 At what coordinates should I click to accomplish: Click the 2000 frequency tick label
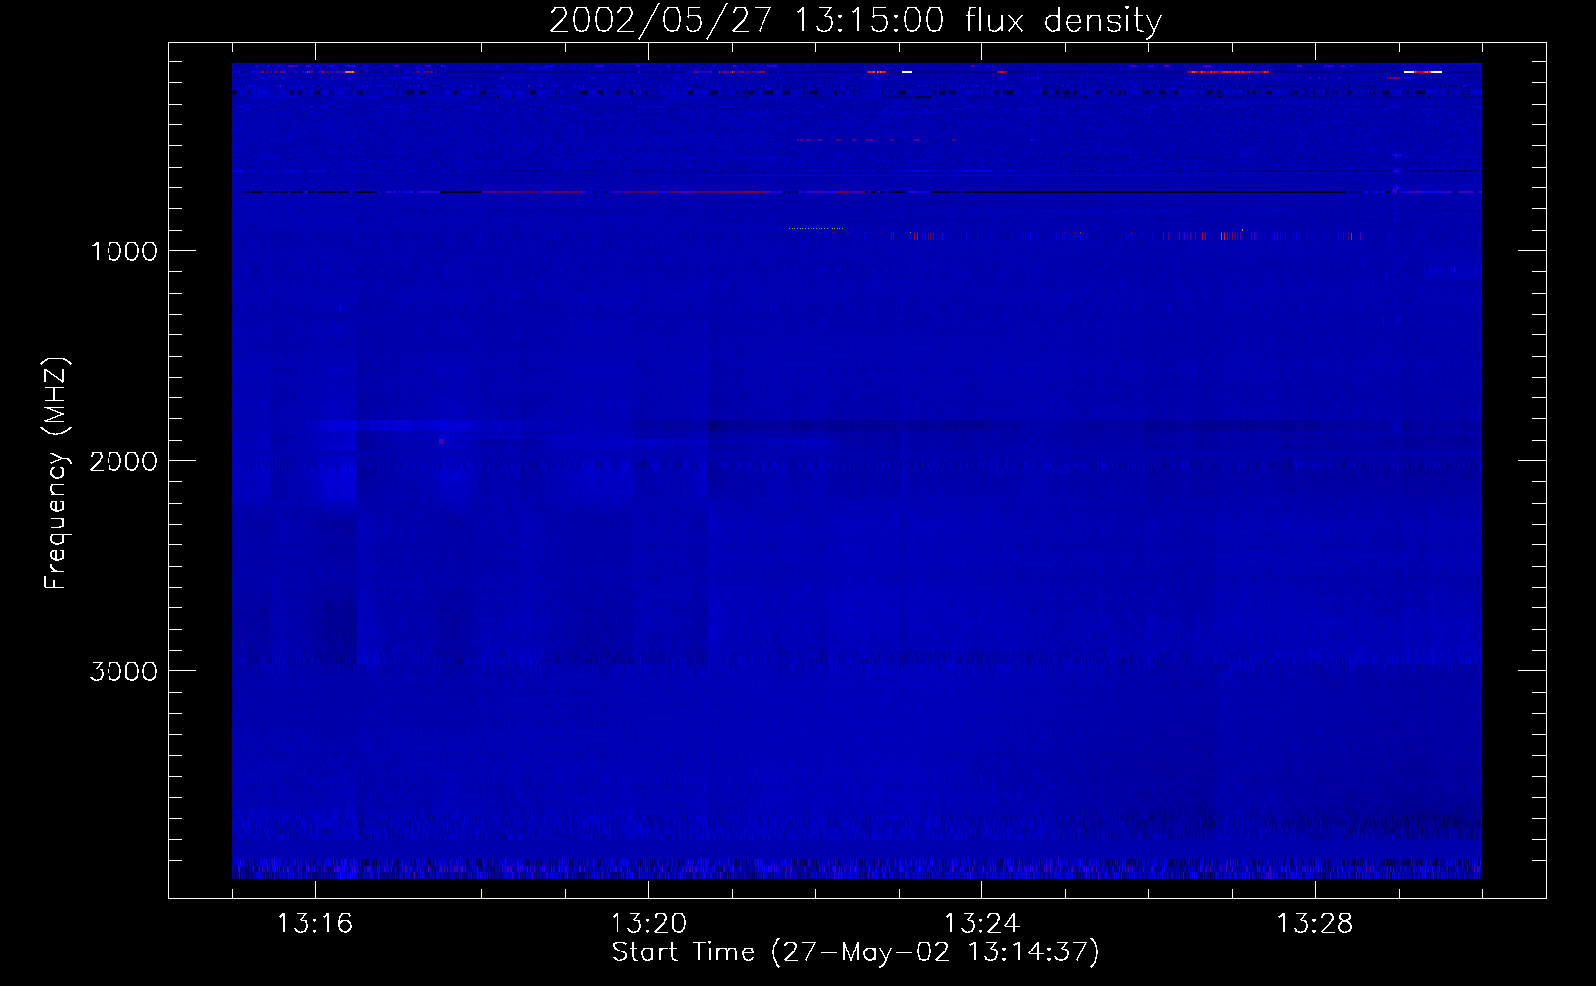[123, 461]
